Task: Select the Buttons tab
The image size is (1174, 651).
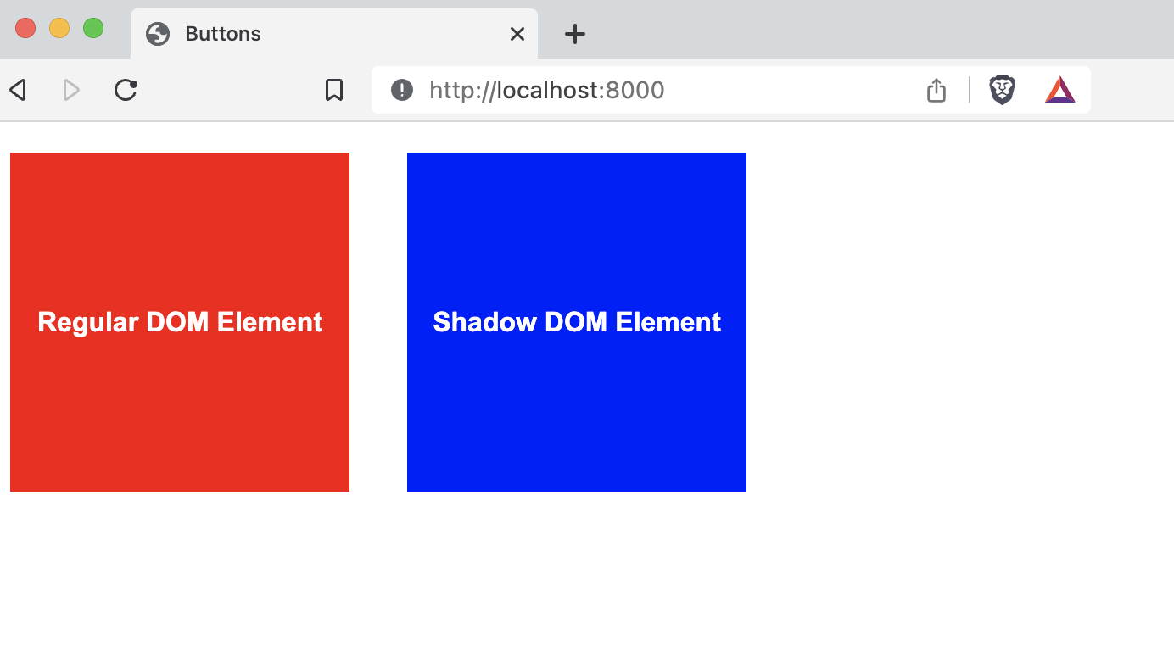Action: (334, 34)
